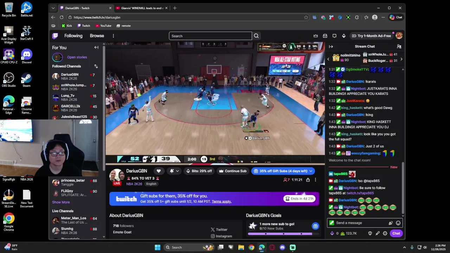Screen dimensions: 450x253
Task: Favorite this page star icon
Action: click(x=306, y=17)
